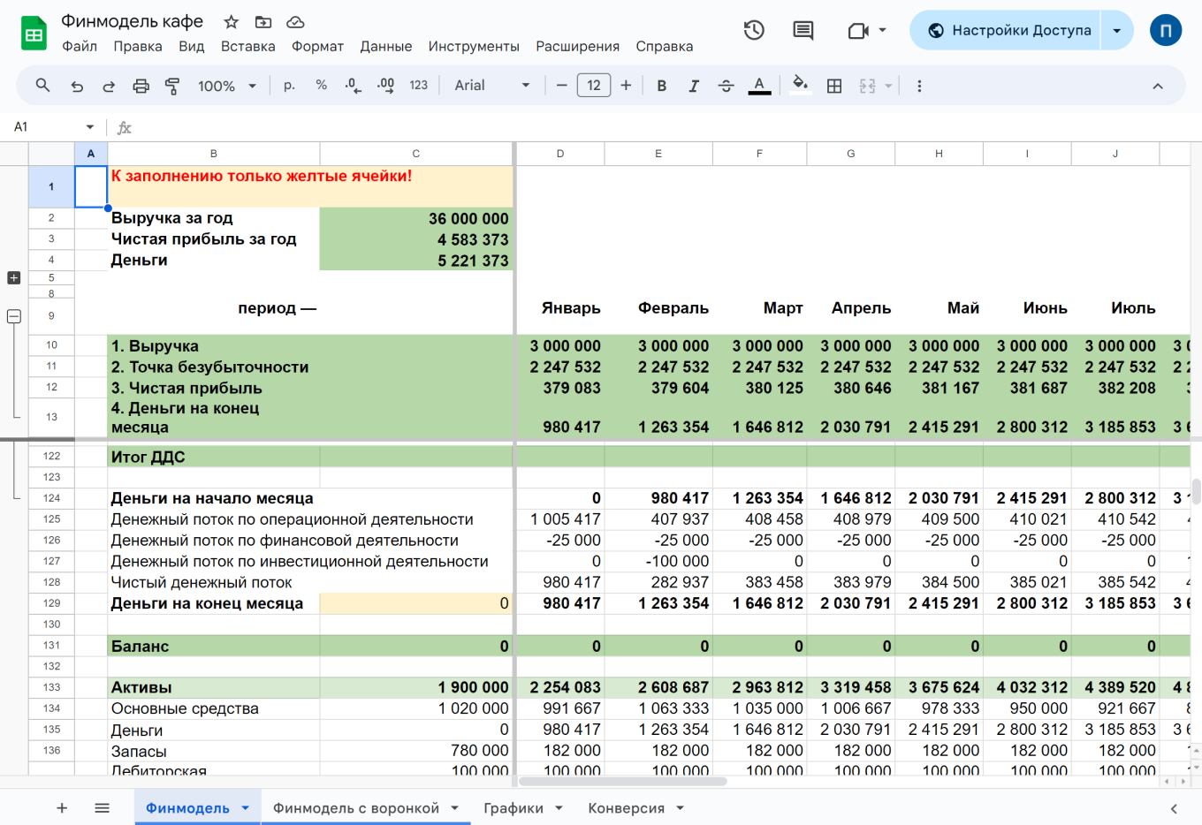This screenshot has height=825, width=1202.
Task: Open version history clock icon
Action: click(x=754, y=31)
